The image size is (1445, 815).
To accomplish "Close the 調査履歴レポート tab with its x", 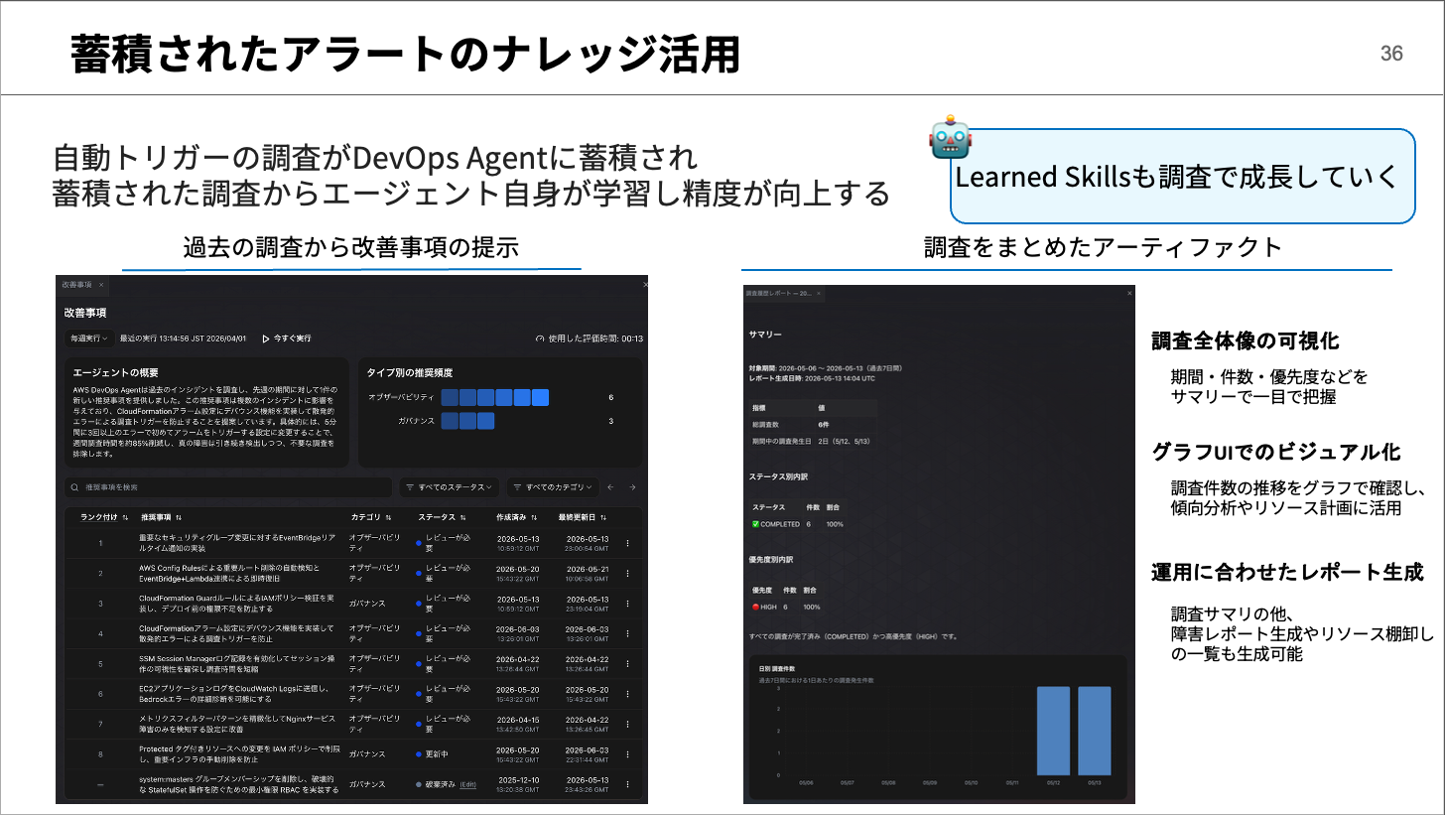I will [x=819, y=294].
